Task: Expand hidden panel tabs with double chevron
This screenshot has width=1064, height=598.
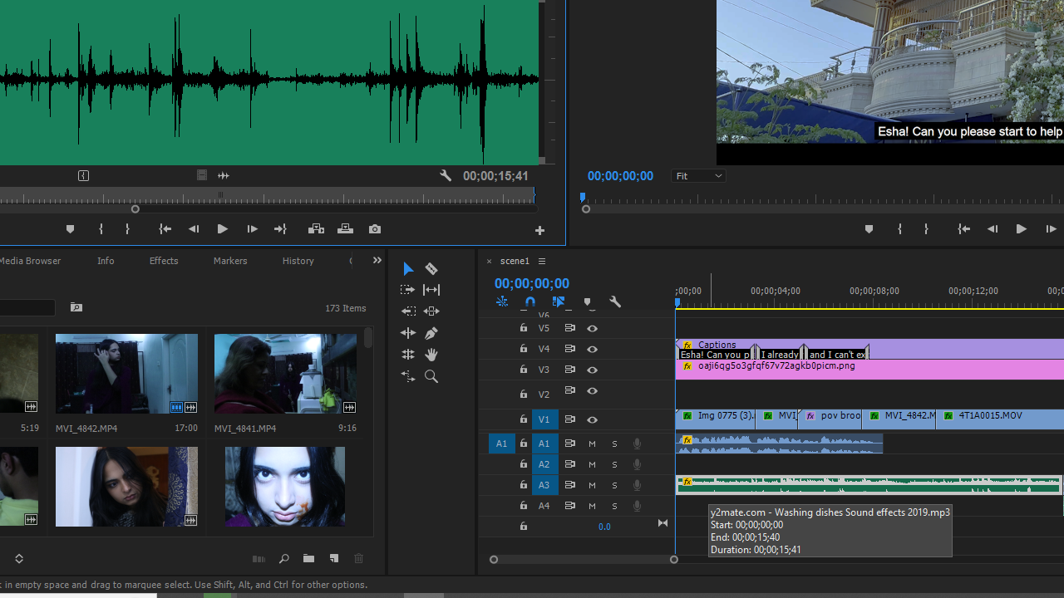Action: coord(377,261)
